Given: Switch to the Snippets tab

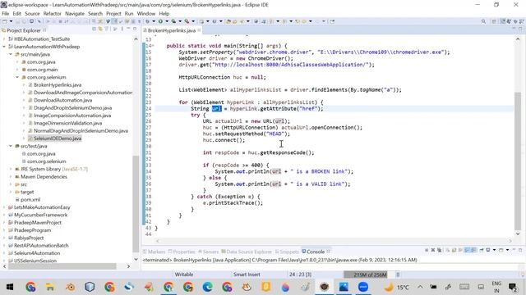Looking at the screenshot, I should [287, 252].
